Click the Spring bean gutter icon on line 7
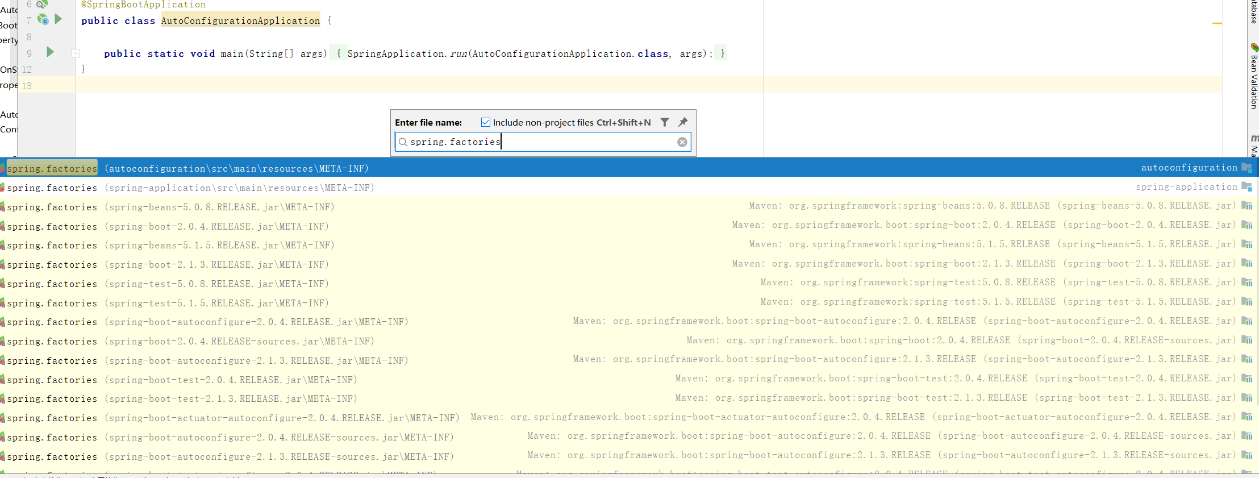Image resolution: width=1259 pixels, height=478 pixels. (x=43, y=19)
